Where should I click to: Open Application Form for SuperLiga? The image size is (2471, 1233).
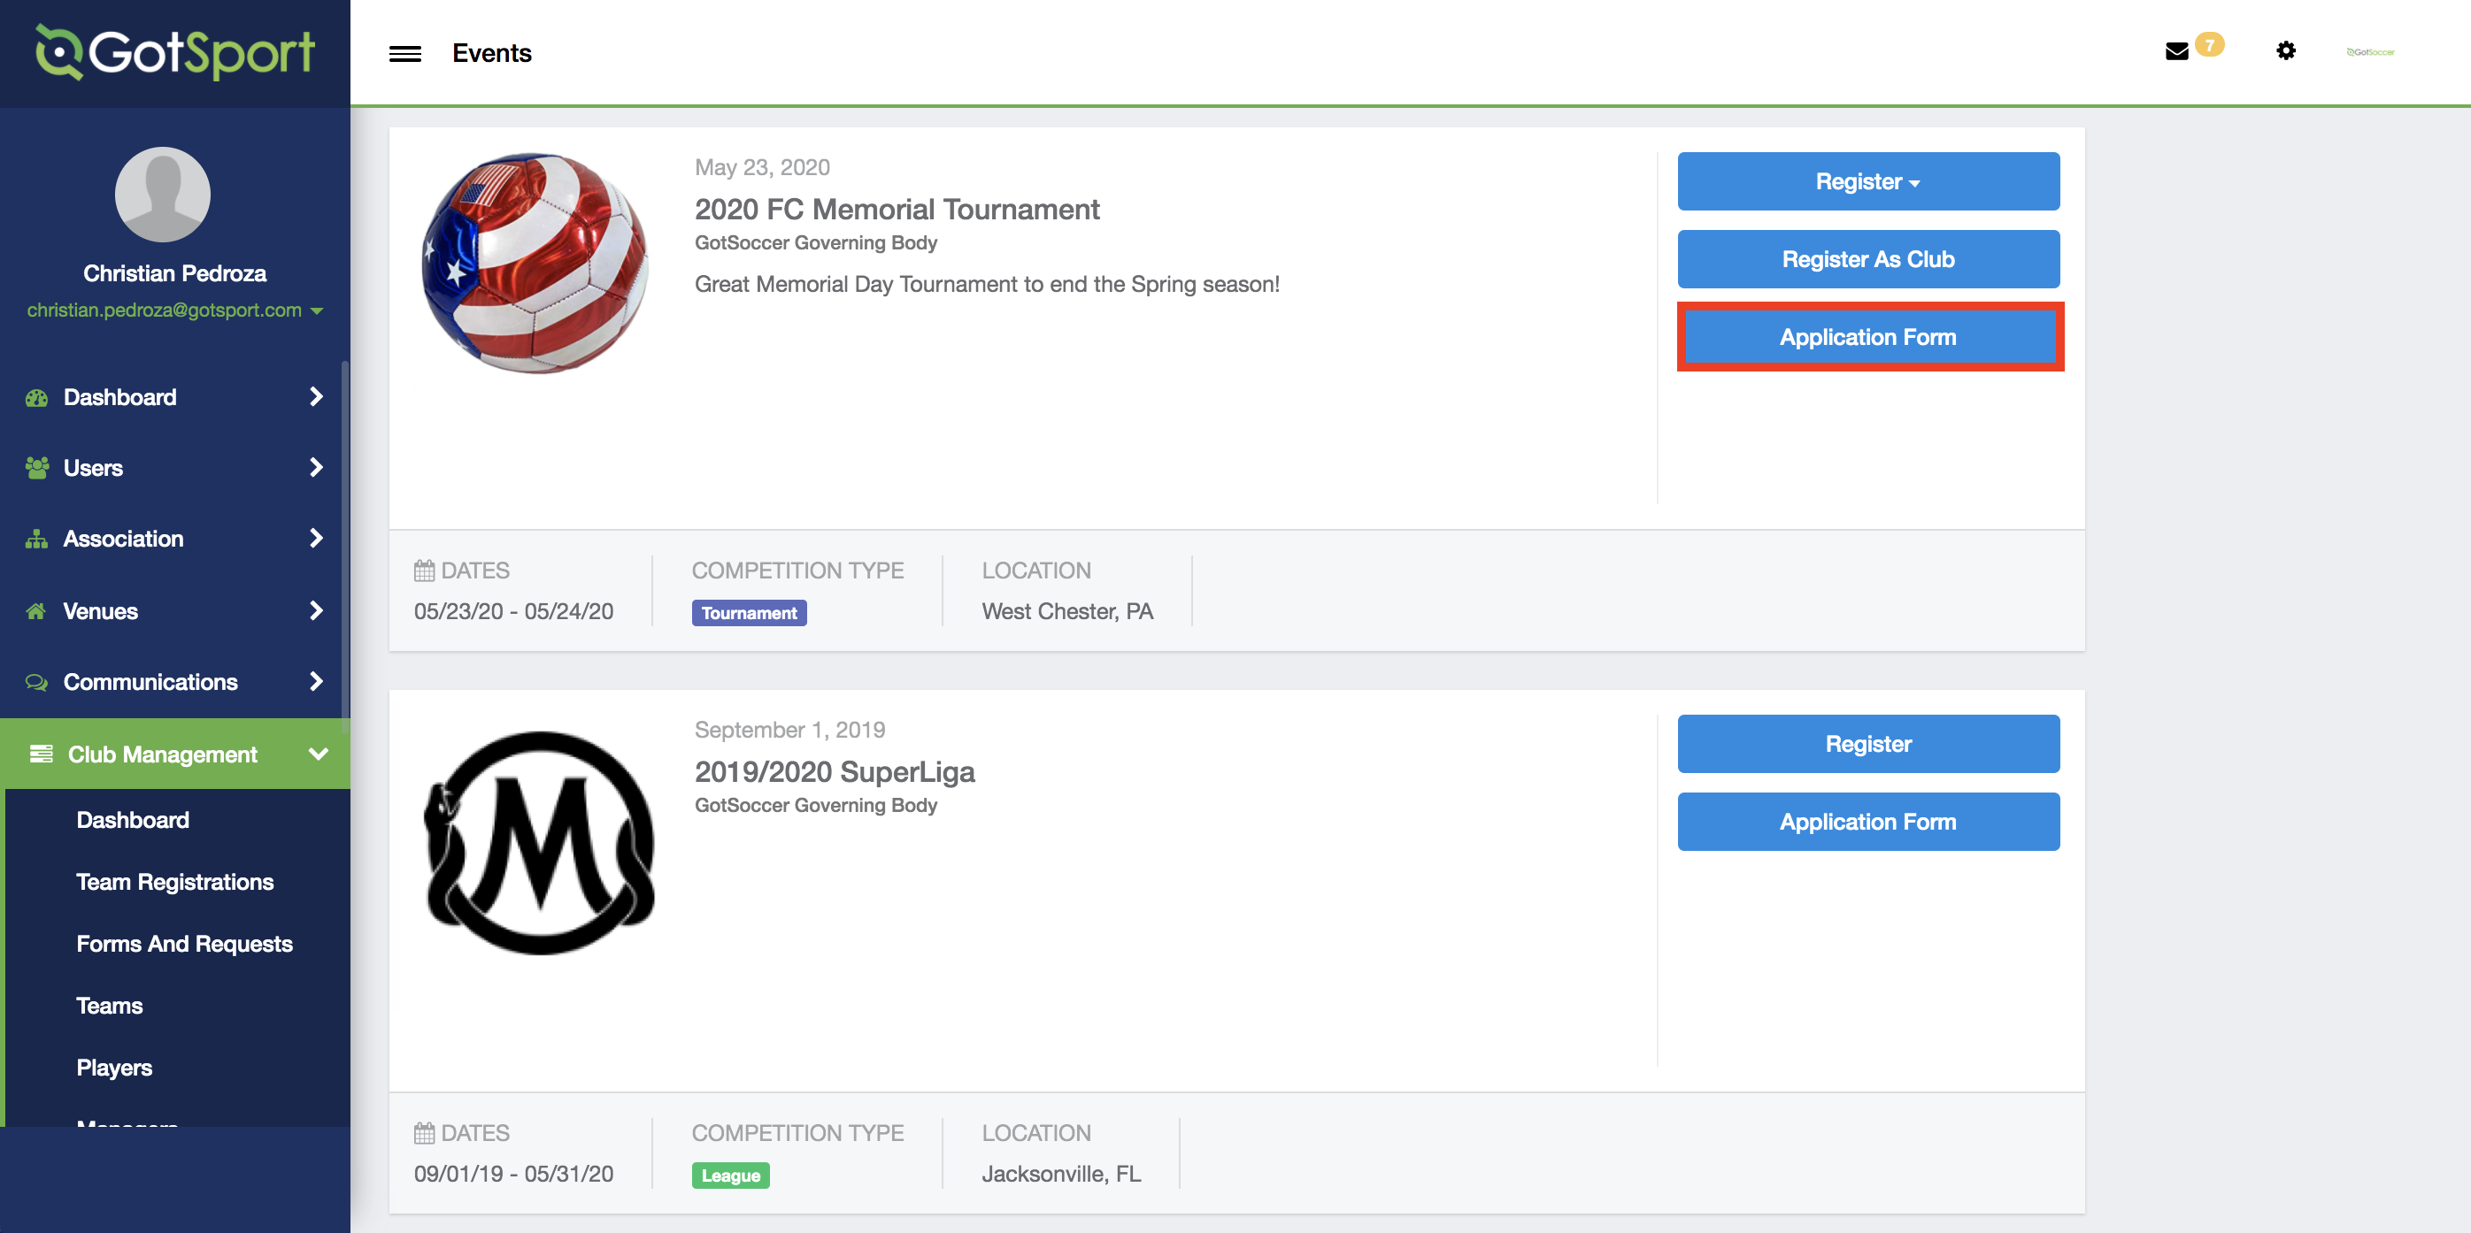pos(1867,821)
